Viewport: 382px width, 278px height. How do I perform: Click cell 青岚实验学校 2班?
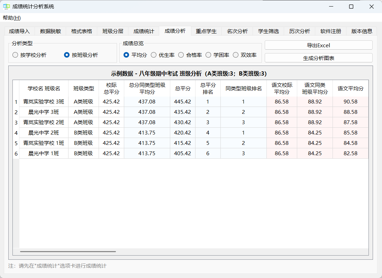tap(44, 122)
